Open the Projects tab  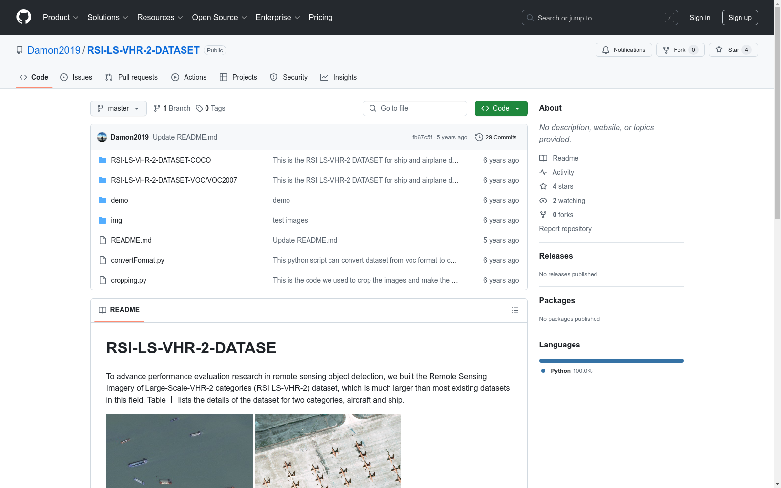pos(238,77)
